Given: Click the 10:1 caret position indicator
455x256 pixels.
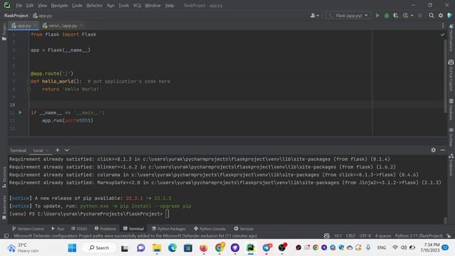Looking at the screenshot, I should [338, 235].
